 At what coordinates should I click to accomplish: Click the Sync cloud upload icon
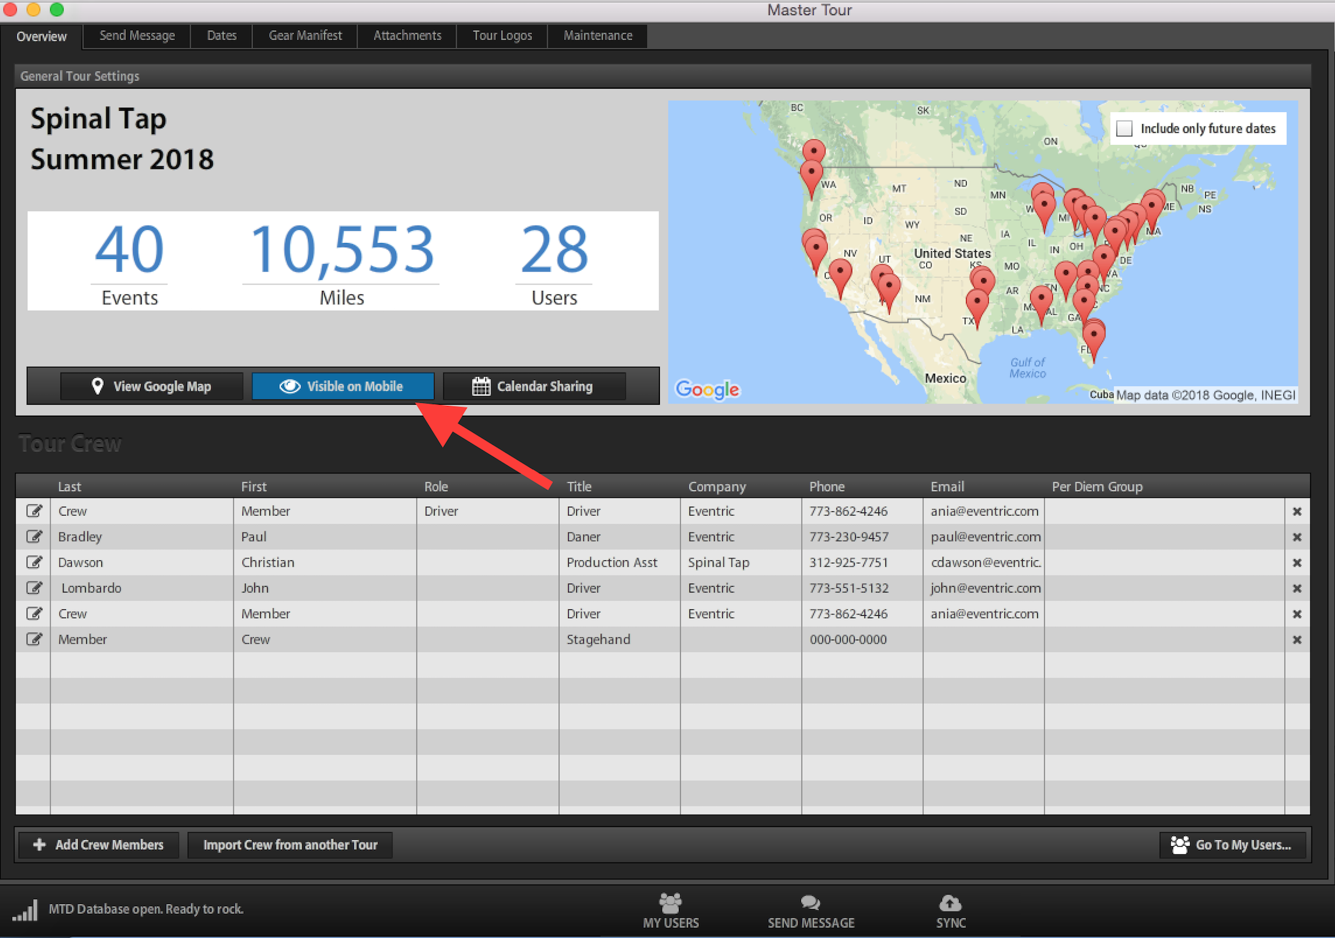950,903
